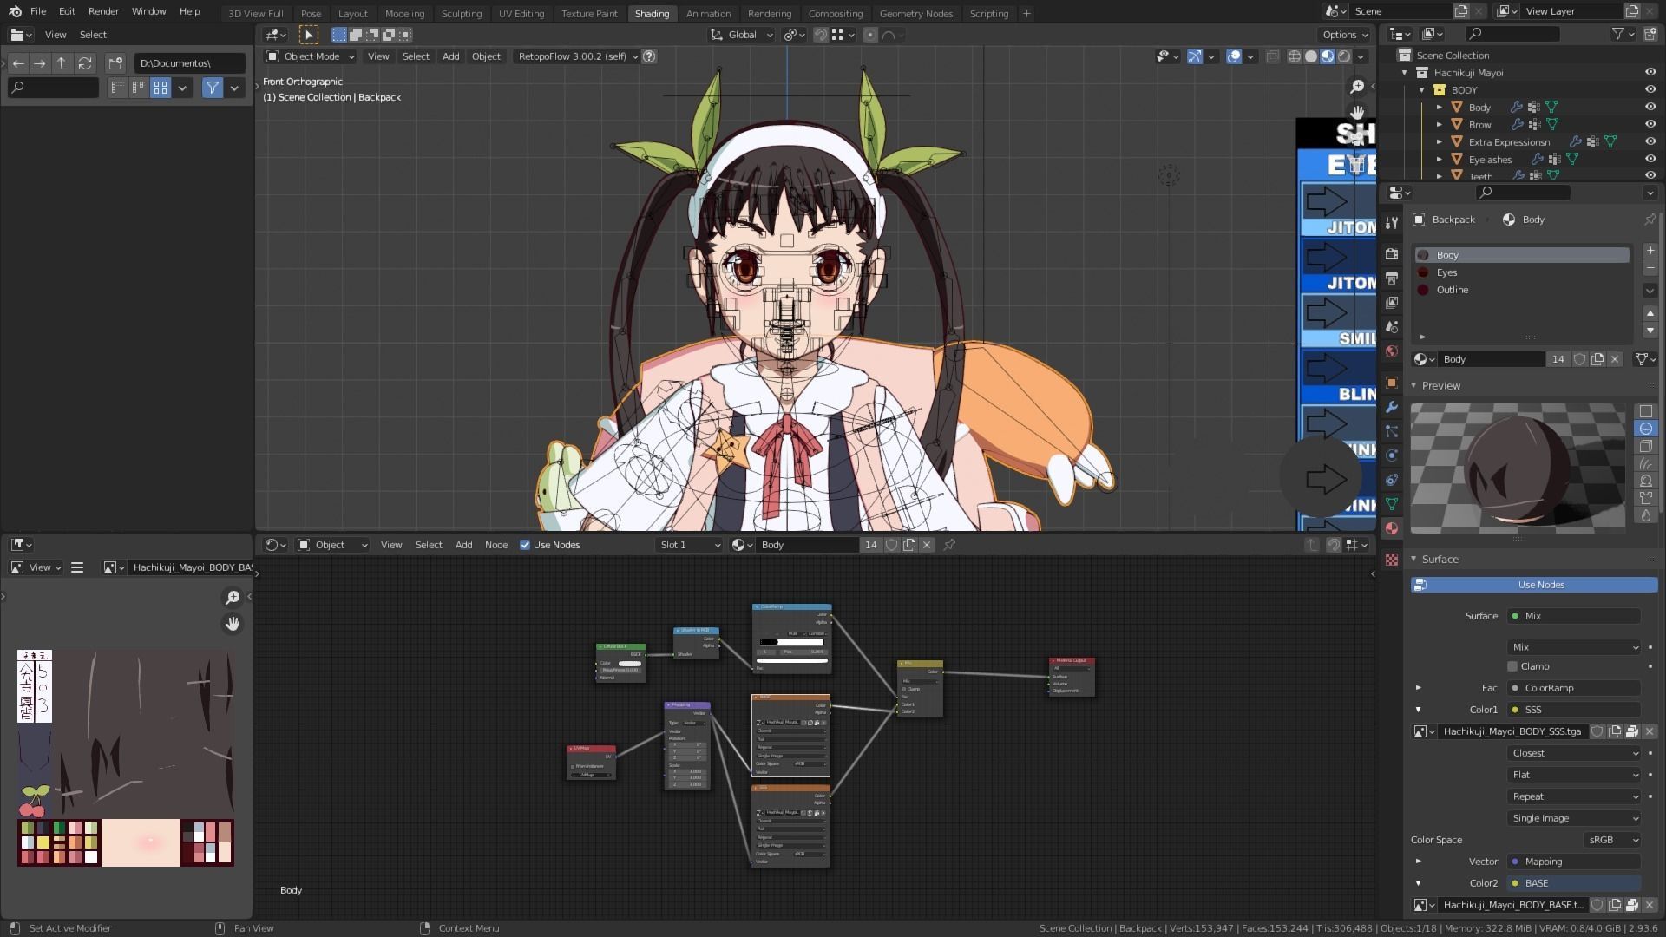Open the Blender logo menu
The height and width of the screenshot is (937, 1666).
tap(15, 11)
